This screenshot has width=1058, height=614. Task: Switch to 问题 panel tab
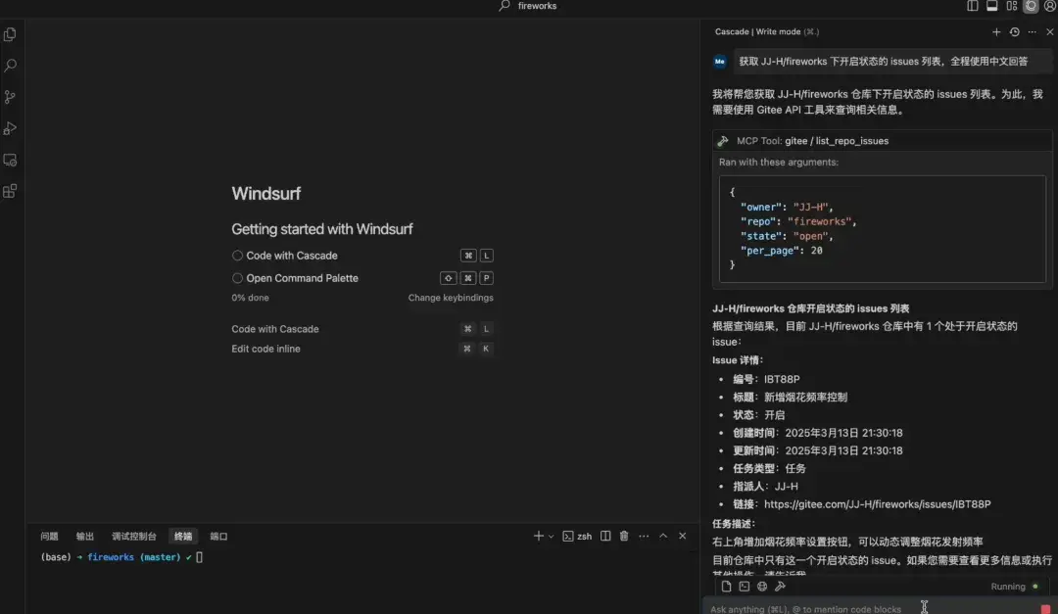click(x=49, y=537)
